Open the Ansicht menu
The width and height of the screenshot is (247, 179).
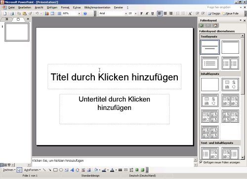[39, 7]
